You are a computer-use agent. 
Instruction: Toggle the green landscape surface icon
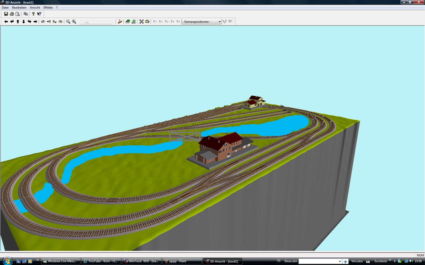click(128, 22)
